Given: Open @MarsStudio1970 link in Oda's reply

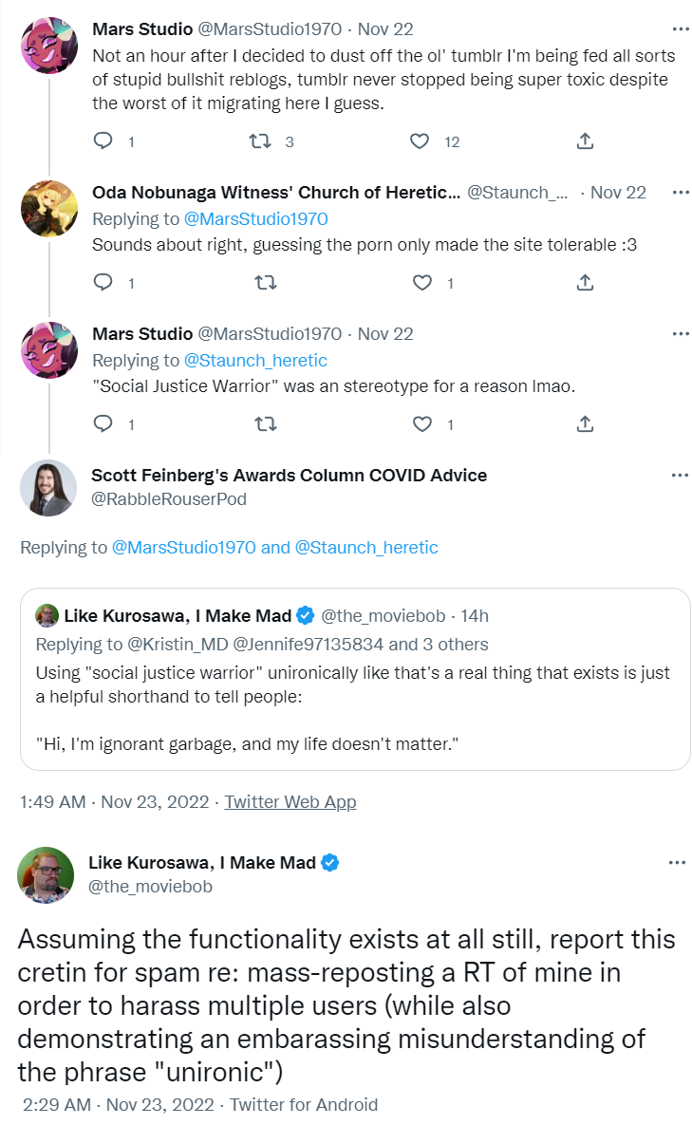Looking at the screenshot, I should point(256,219).
